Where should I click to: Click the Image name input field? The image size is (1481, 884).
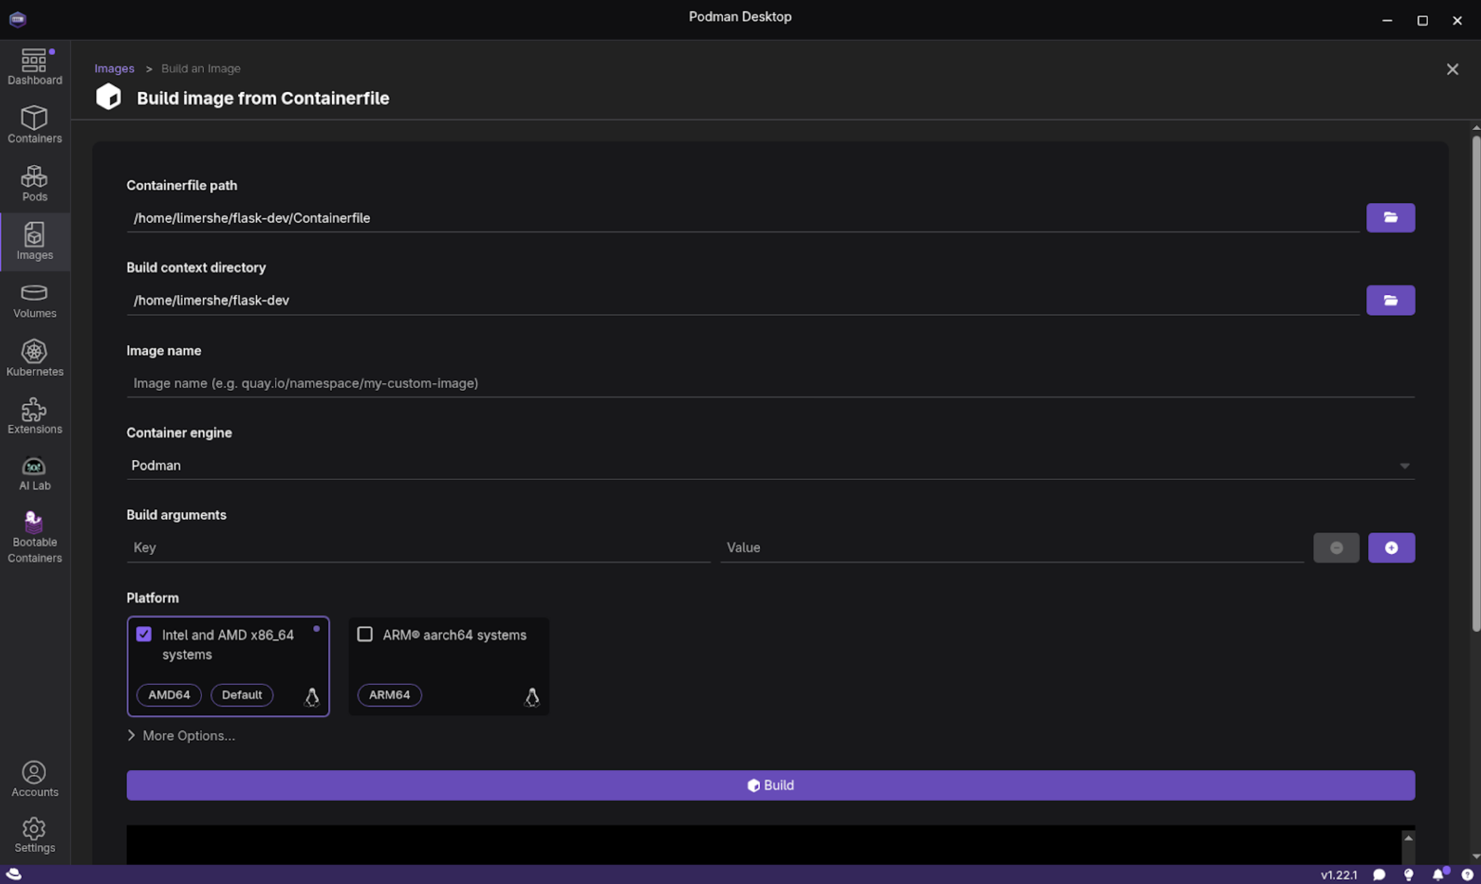click(770, 383)
